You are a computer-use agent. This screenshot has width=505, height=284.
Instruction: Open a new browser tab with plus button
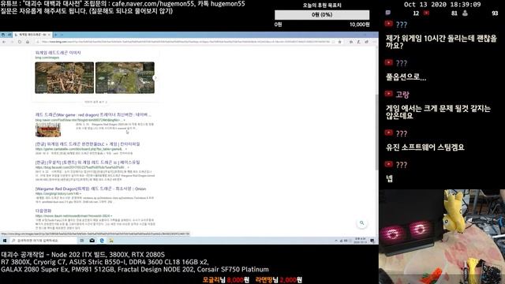pyautogui.click(x=56, y=35)
